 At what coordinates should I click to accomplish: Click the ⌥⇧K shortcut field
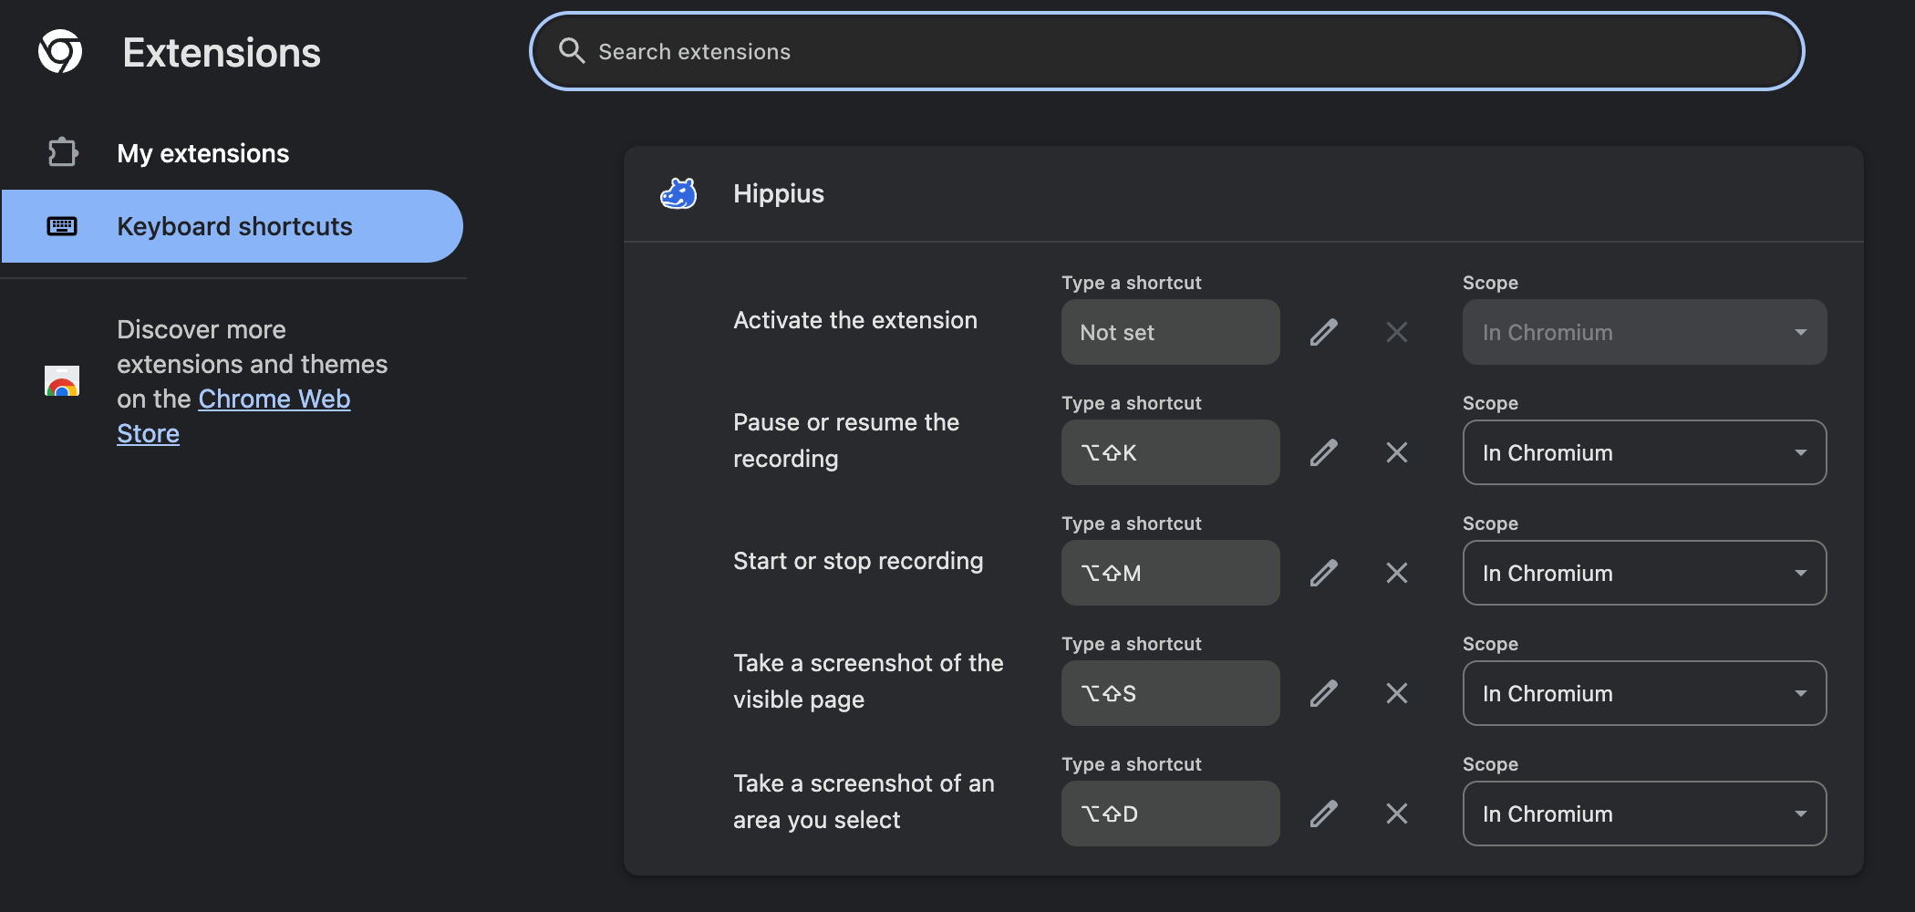[x=1171, y=452]
